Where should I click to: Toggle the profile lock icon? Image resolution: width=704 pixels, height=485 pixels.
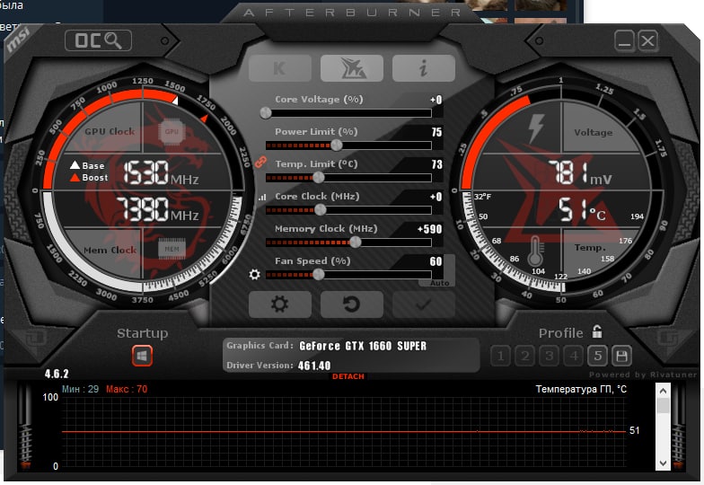596,331
